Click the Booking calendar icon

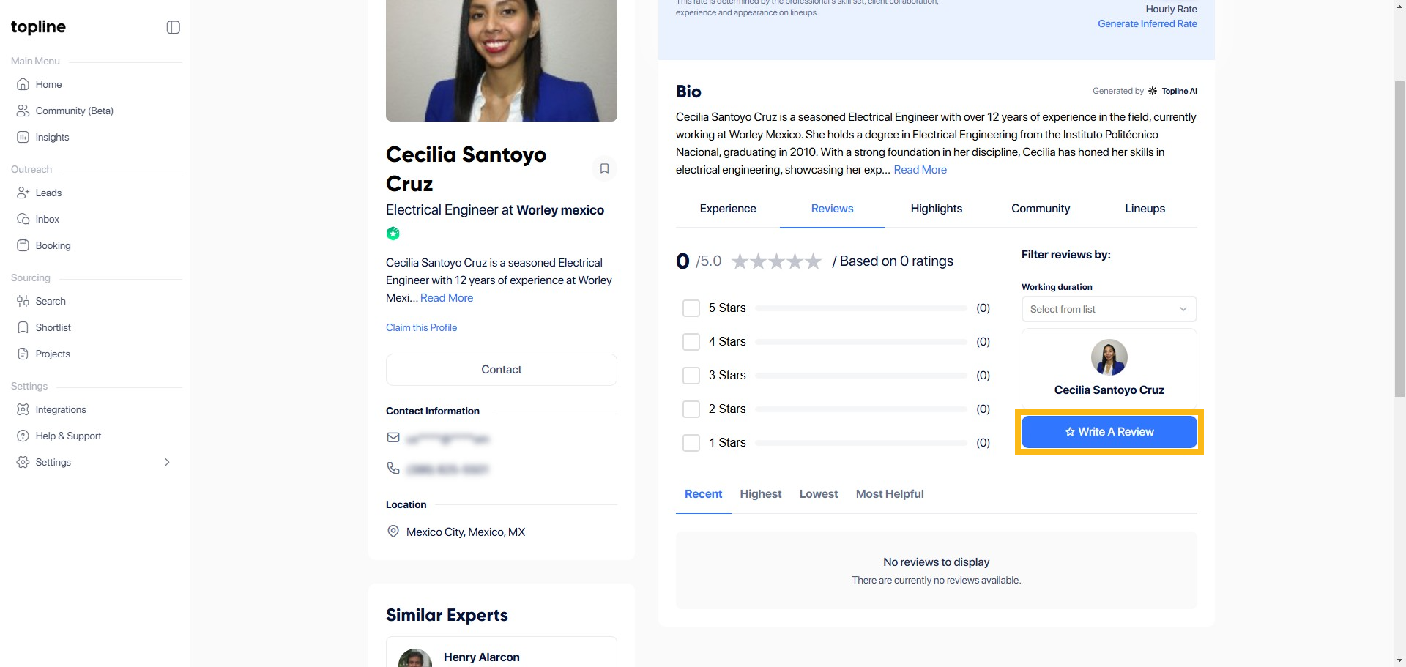pos(23,245)
